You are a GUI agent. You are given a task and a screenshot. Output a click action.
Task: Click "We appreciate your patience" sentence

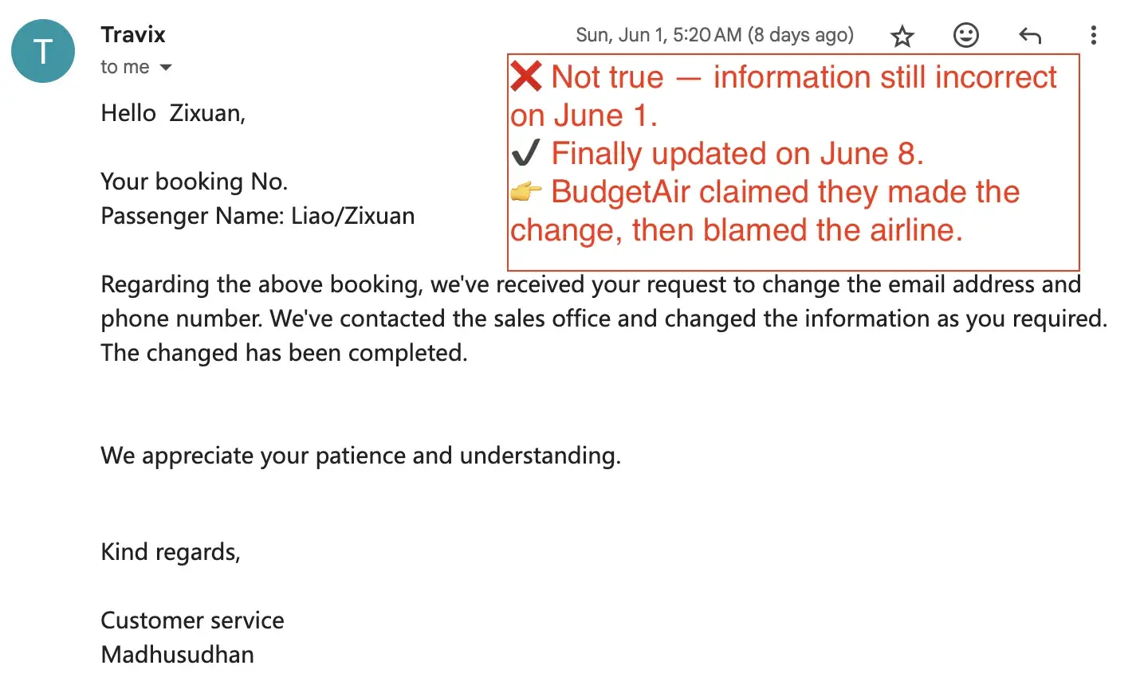pyautogui.click(x=360, y=456)
